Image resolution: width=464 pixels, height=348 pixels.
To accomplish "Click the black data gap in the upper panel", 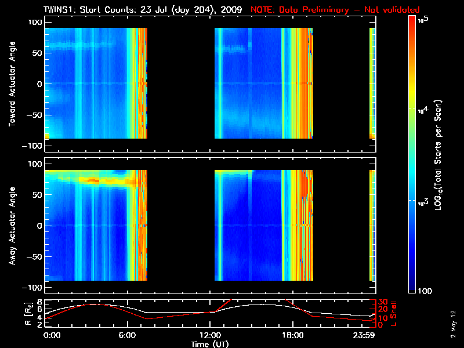I will tap(181, 83).
